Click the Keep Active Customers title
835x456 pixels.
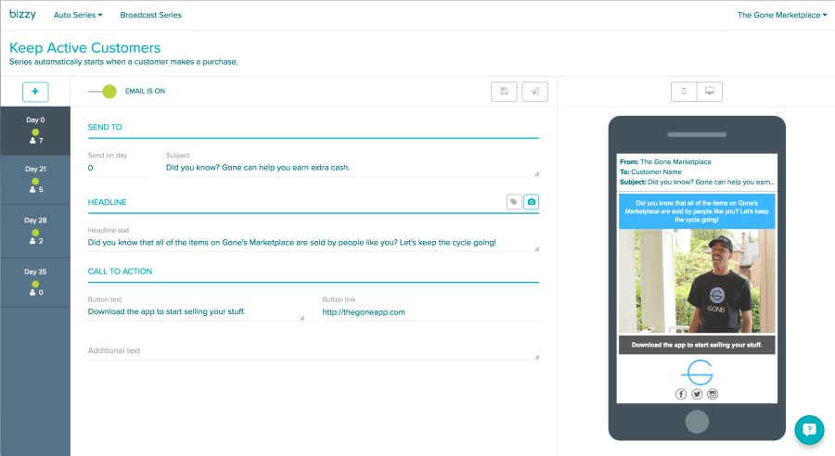coord(84,48)
